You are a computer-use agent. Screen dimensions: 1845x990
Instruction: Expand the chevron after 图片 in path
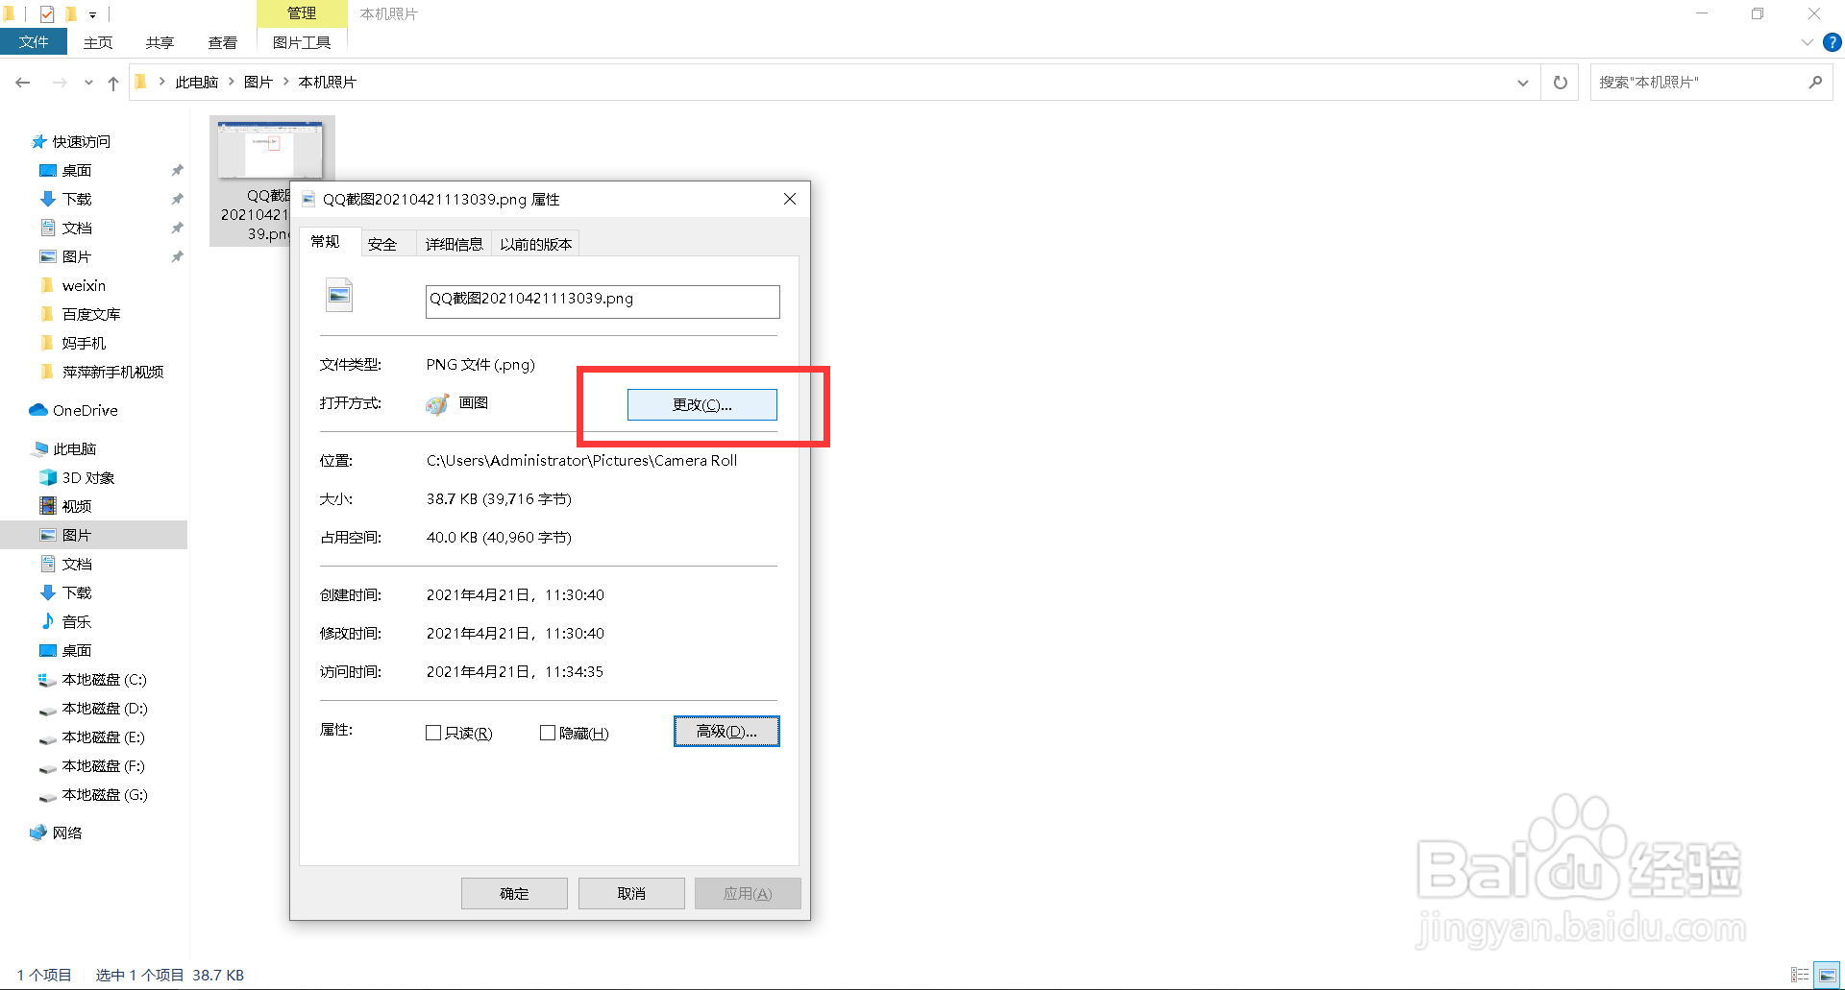click(x=286, y=82)
